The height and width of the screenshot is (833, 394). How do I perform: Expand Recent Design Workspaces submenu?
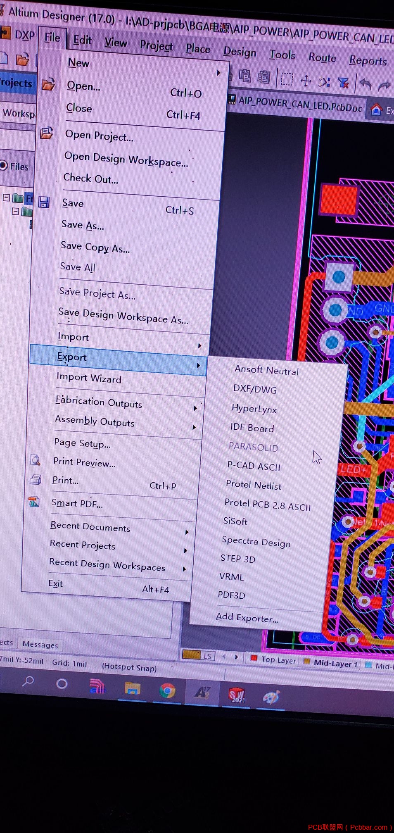[x=184, y=569]
